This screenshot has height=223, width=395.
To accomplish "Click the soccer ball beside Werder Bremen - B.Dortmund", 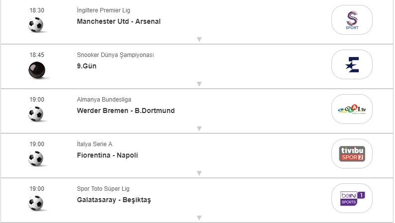I will (x=36, y=114).
